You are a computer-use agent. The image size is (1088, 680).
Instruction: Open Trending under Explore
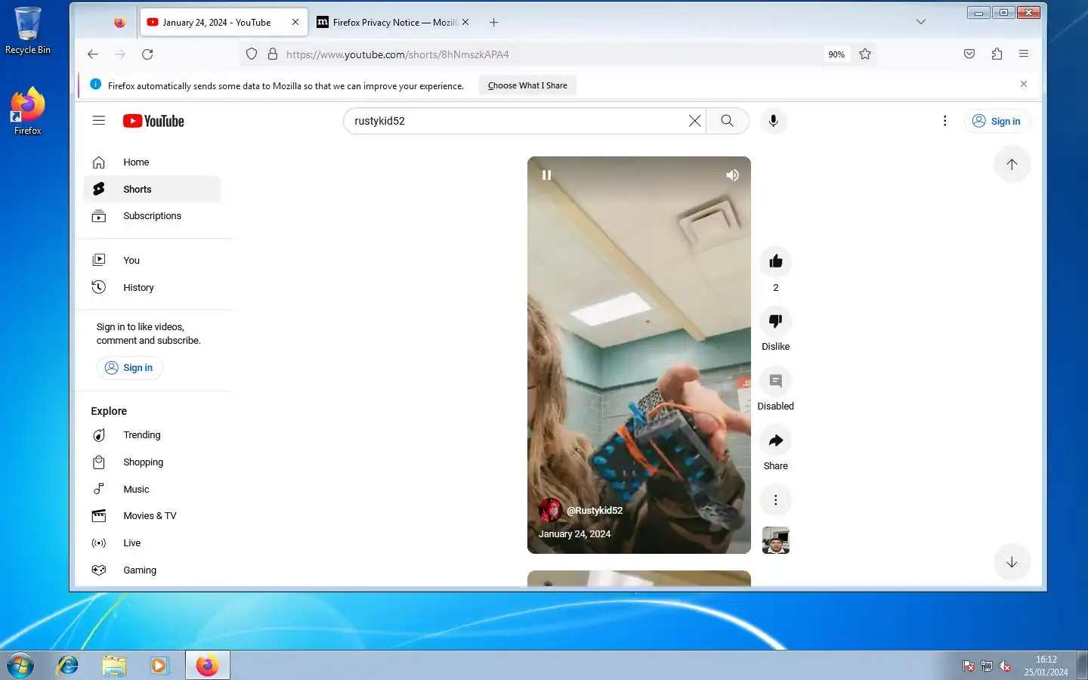pyautogui.click(x=152, y=435)
